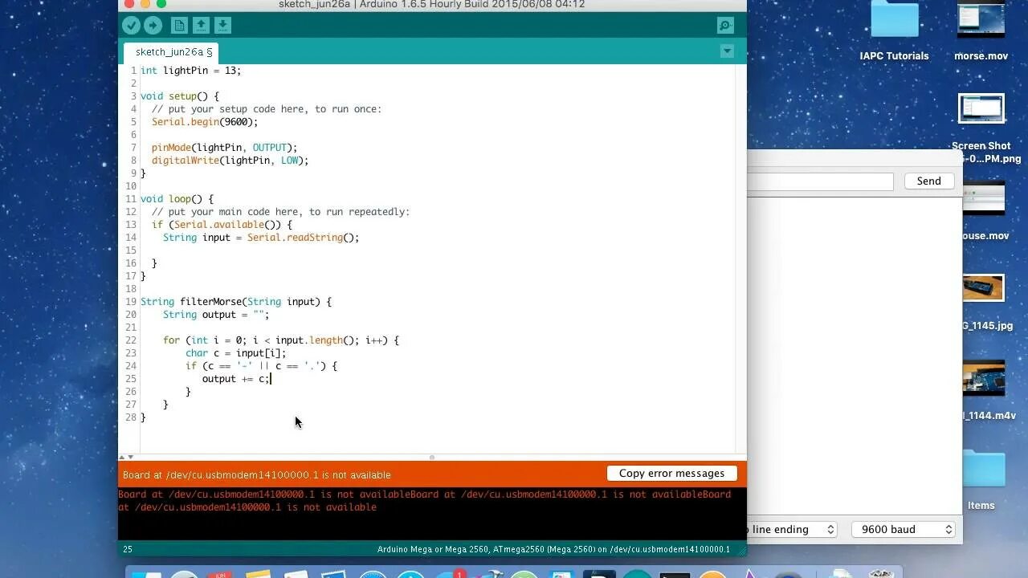The width and height of the screenshot is (1028, 578).
Task: Click the console collapse arrows on divider
Action: (126, 457)
